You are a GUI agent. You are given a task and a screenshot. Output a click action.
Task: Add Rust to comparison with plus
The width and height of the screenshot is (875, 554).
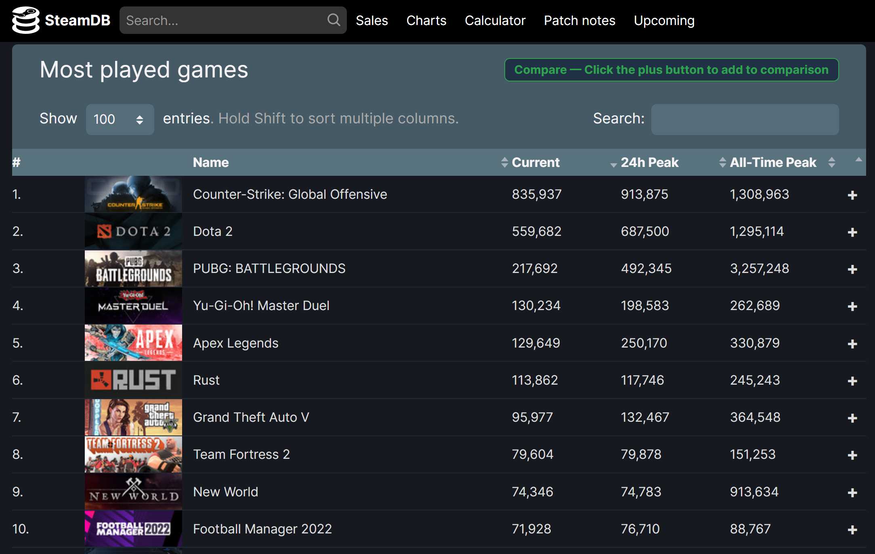(852, 381)
